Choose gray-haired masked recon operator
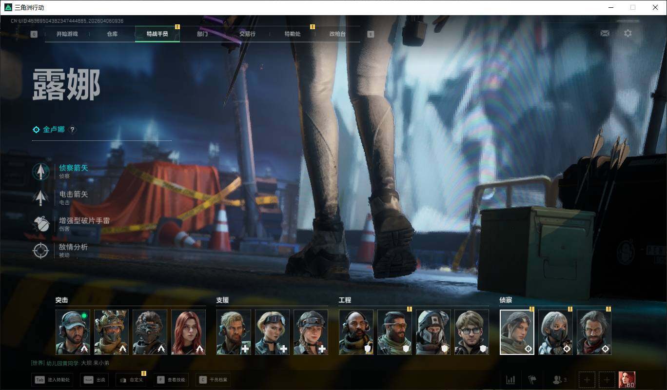 click(555, 332)
